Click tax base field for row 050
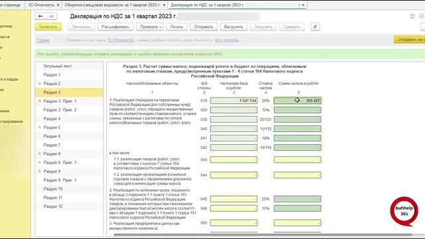Screen dimensions: 425x239 (x=234, y=223)
